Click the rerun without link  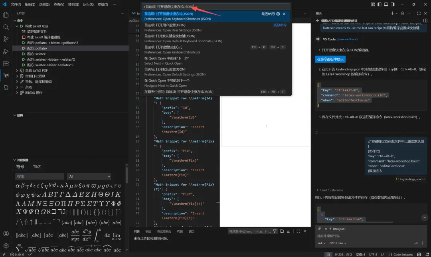[x=348, y=39]
